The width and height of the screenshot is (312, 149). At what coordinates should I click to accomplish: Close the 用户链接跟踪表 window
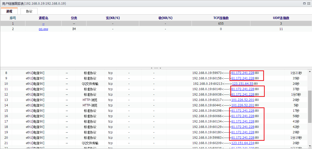309,4
